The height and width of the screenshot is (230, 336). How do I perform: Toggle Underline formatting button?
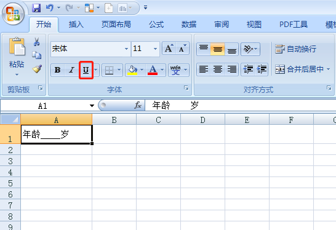pyautogui.click(x=86, y=70)
